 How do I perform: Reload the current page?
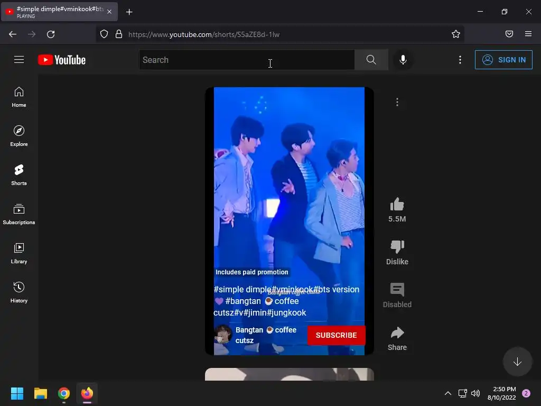pyautogui.click(x=51, y=34)
